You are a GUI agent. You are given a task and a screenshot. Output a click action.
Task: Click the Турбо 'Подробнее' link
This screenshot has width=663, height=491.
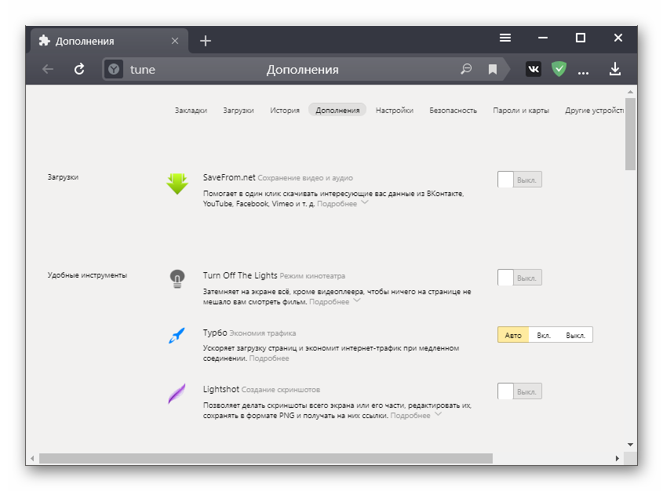[269, 358]
